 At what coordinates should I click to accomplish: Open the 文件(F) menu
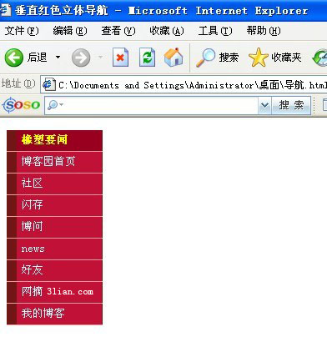tap(22, 31)
